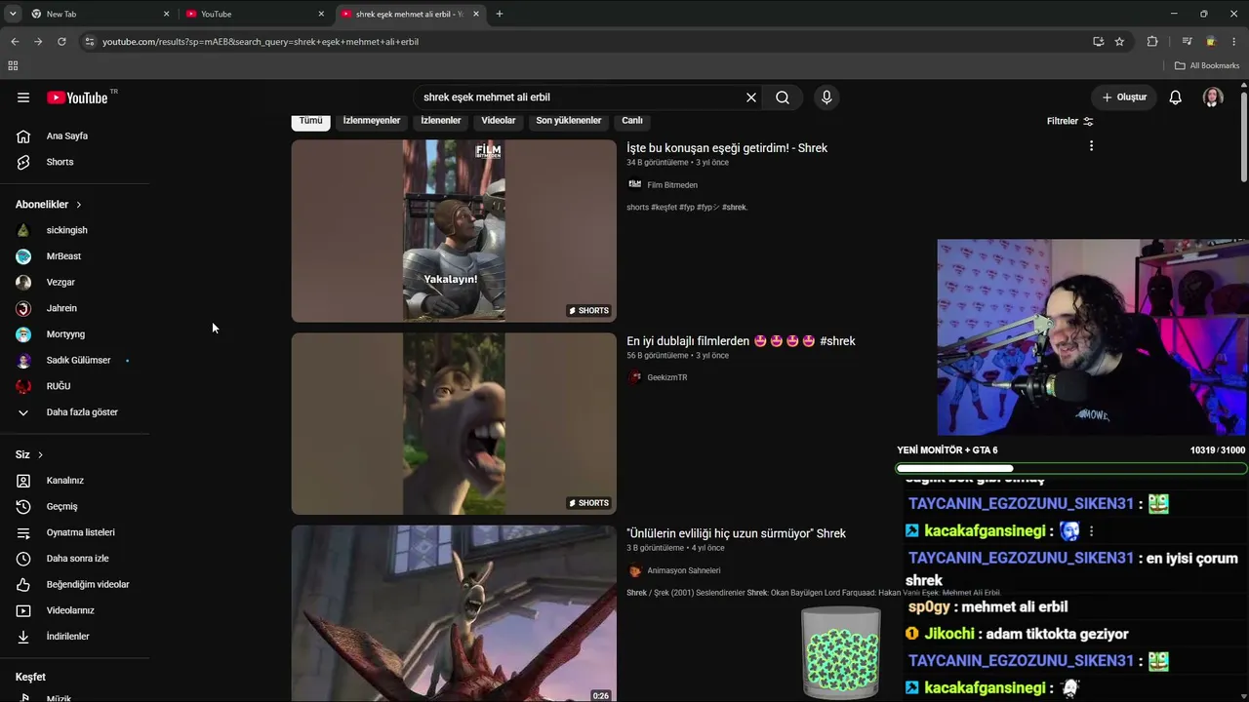Open video titled En iyi dublajlı filmlerden
The width and height of the screenshot is (1249, 702).
(741, 341)
